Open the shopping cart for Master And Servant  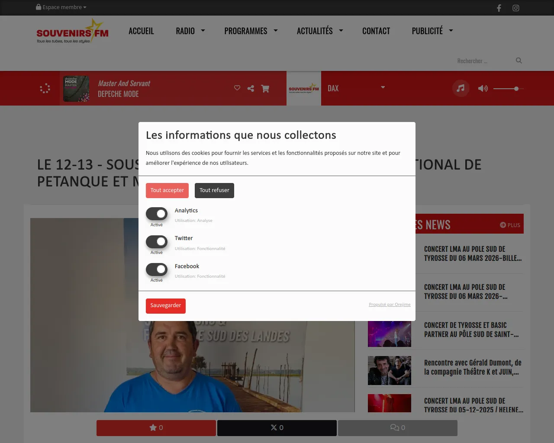pos(265,88)
